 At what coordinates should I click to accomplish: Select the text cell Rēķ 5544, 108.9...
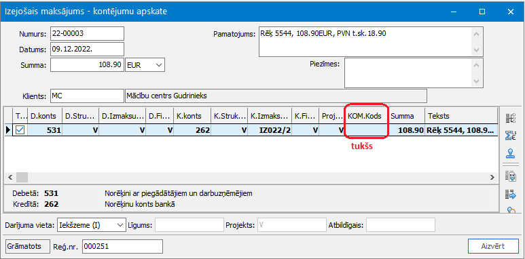(460, 130)
